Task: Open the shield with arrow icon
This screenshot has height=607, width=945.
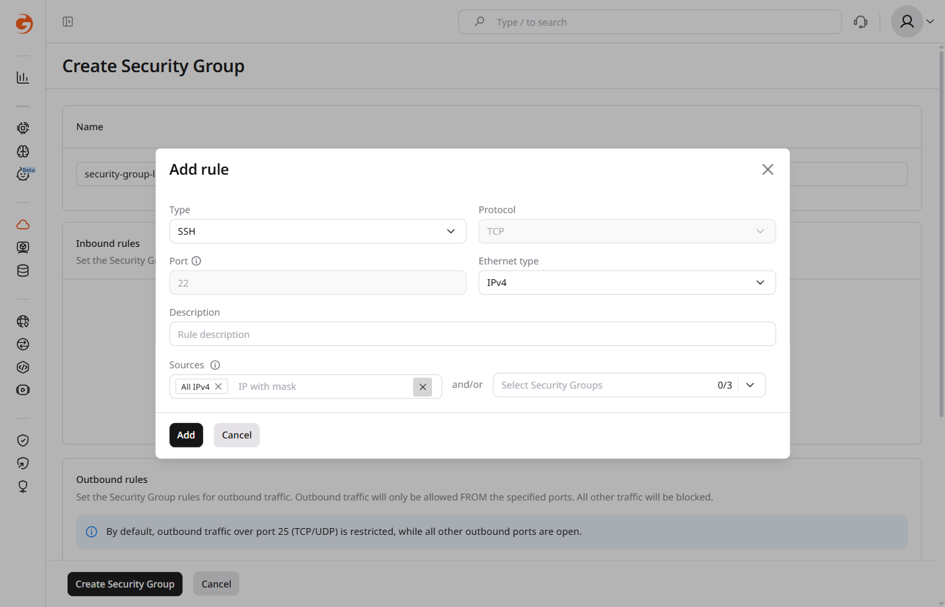Action: [x=23, y=463]
